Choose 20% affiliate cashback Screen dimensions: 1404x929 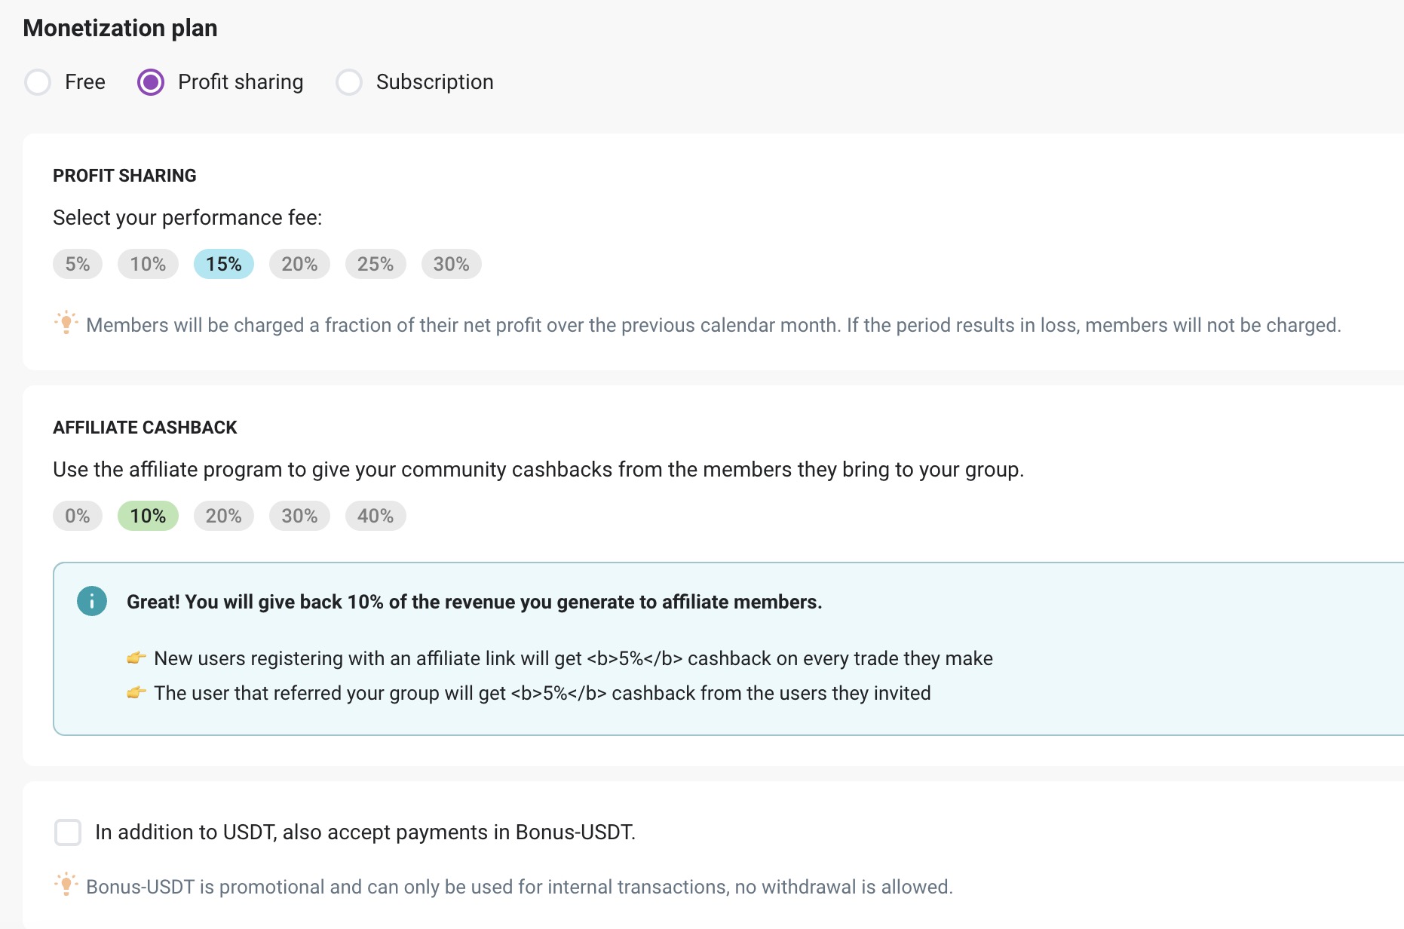(x=224, y=516)
